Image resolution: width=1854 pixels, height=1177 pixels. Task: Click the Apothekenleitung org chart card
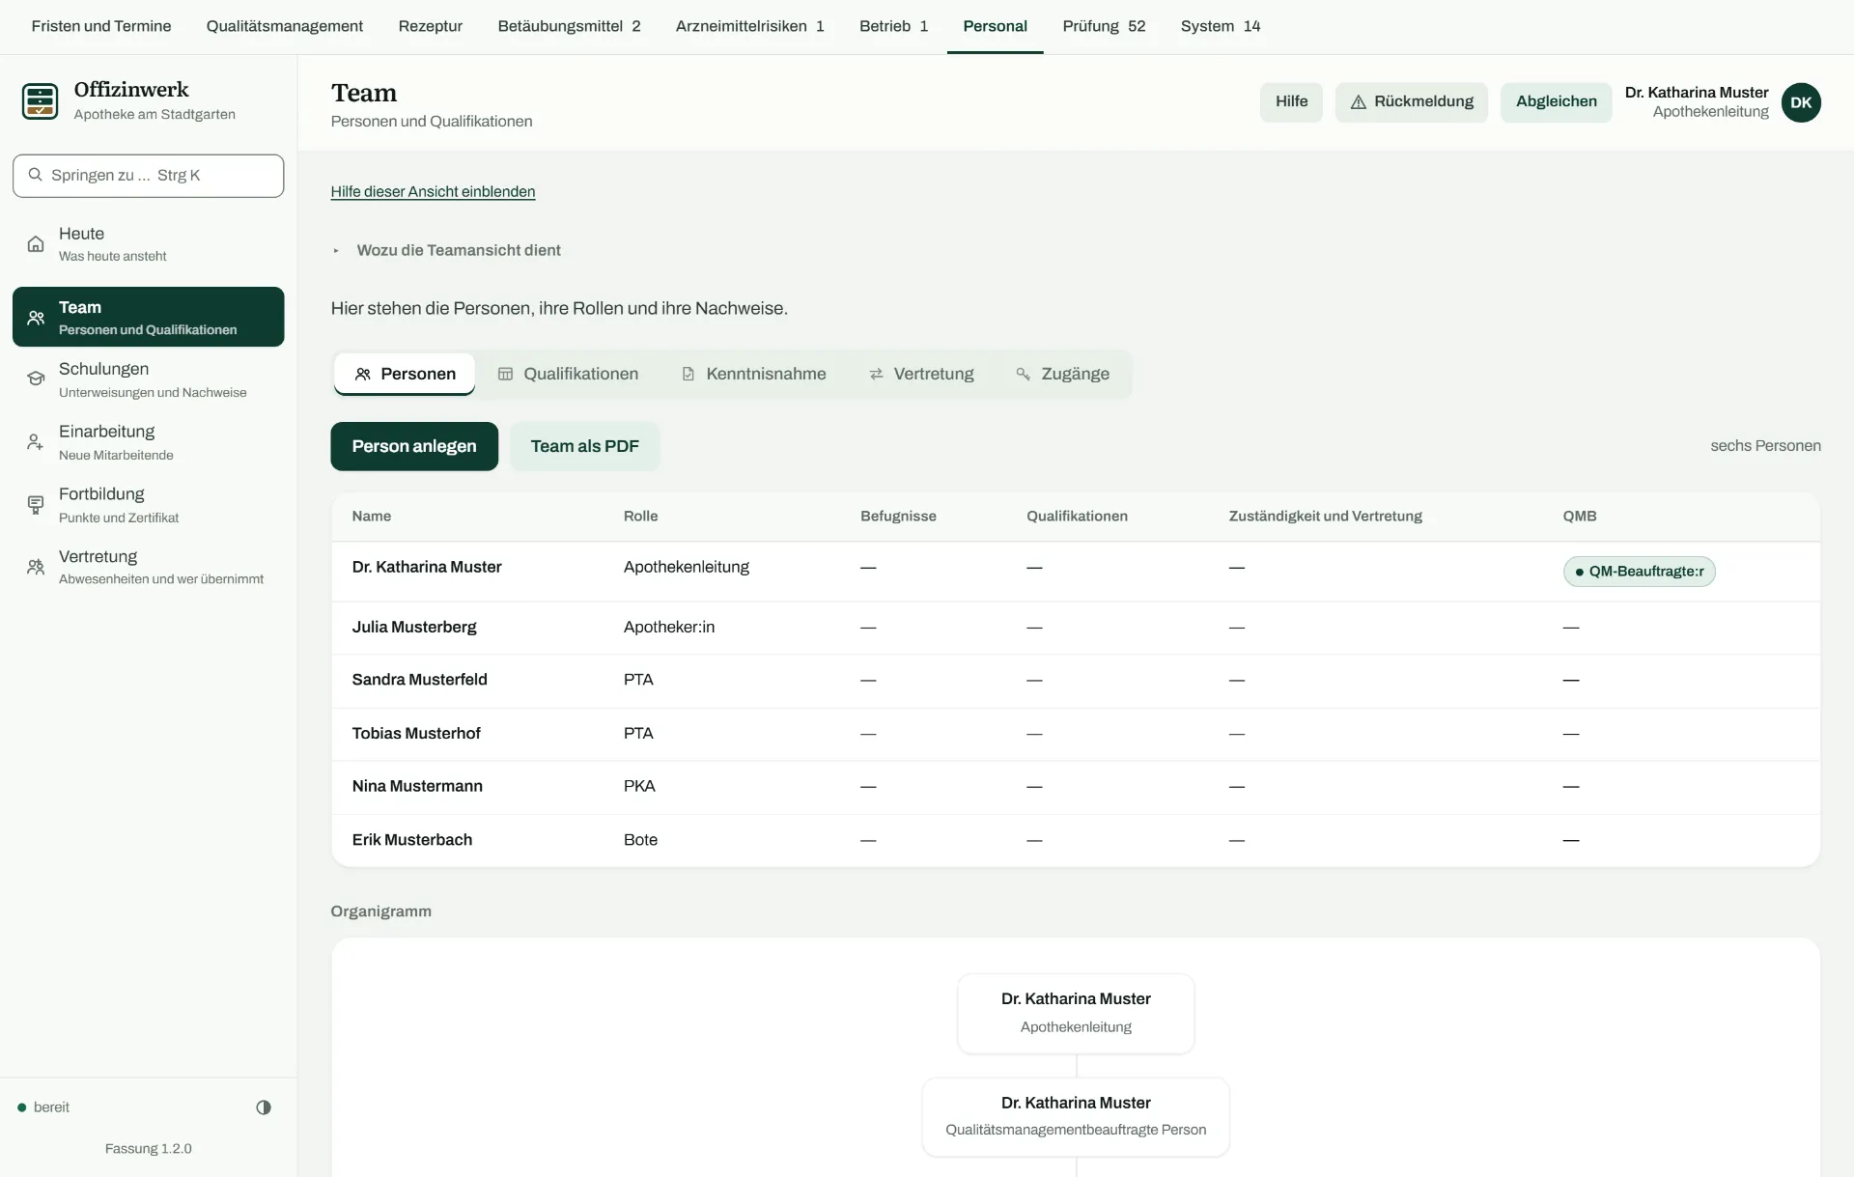click(1076, 1013)
